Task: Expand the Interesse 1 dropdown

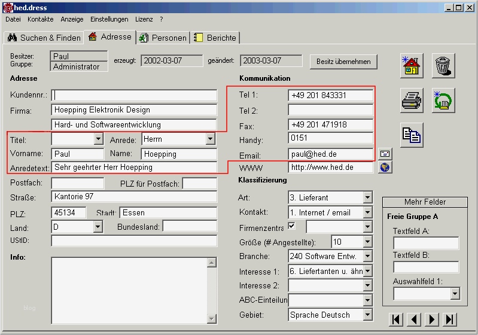Action: pyautogui.click(x=368, y=270)
